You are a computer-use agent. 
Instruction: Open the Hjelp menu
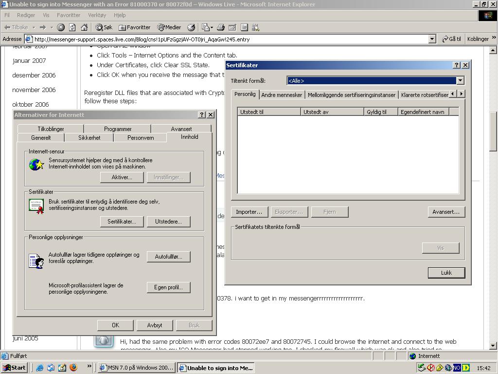click(120, 15)
